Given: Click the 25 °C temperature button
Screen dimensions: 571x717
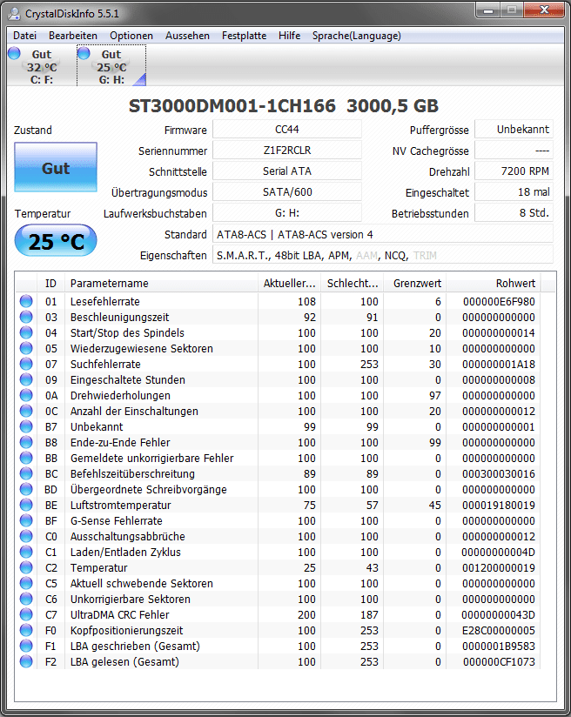Looking at the screenshot, I should tap(56, 241).
